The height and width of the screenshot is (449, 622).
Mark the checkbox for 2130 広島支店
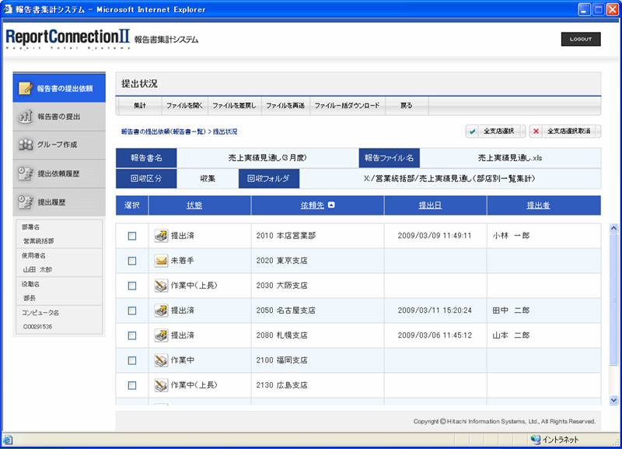[x=132, y=385]
